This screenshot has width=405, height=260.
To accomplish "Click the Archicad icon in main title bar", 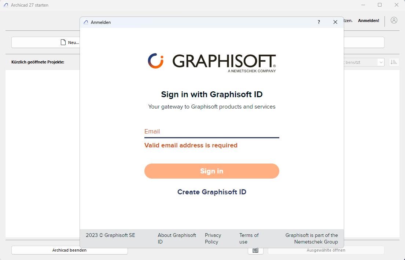I will coord(6,5).
